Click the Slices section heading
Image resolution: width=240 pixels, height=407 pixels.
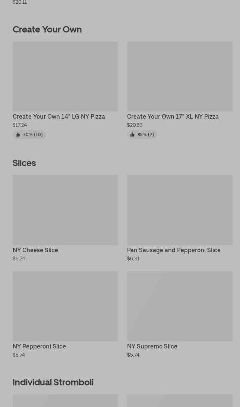coord(24,163)
